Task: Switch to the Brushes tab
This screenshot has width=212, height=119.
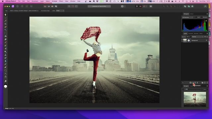Action: click(x=196, y=33)
